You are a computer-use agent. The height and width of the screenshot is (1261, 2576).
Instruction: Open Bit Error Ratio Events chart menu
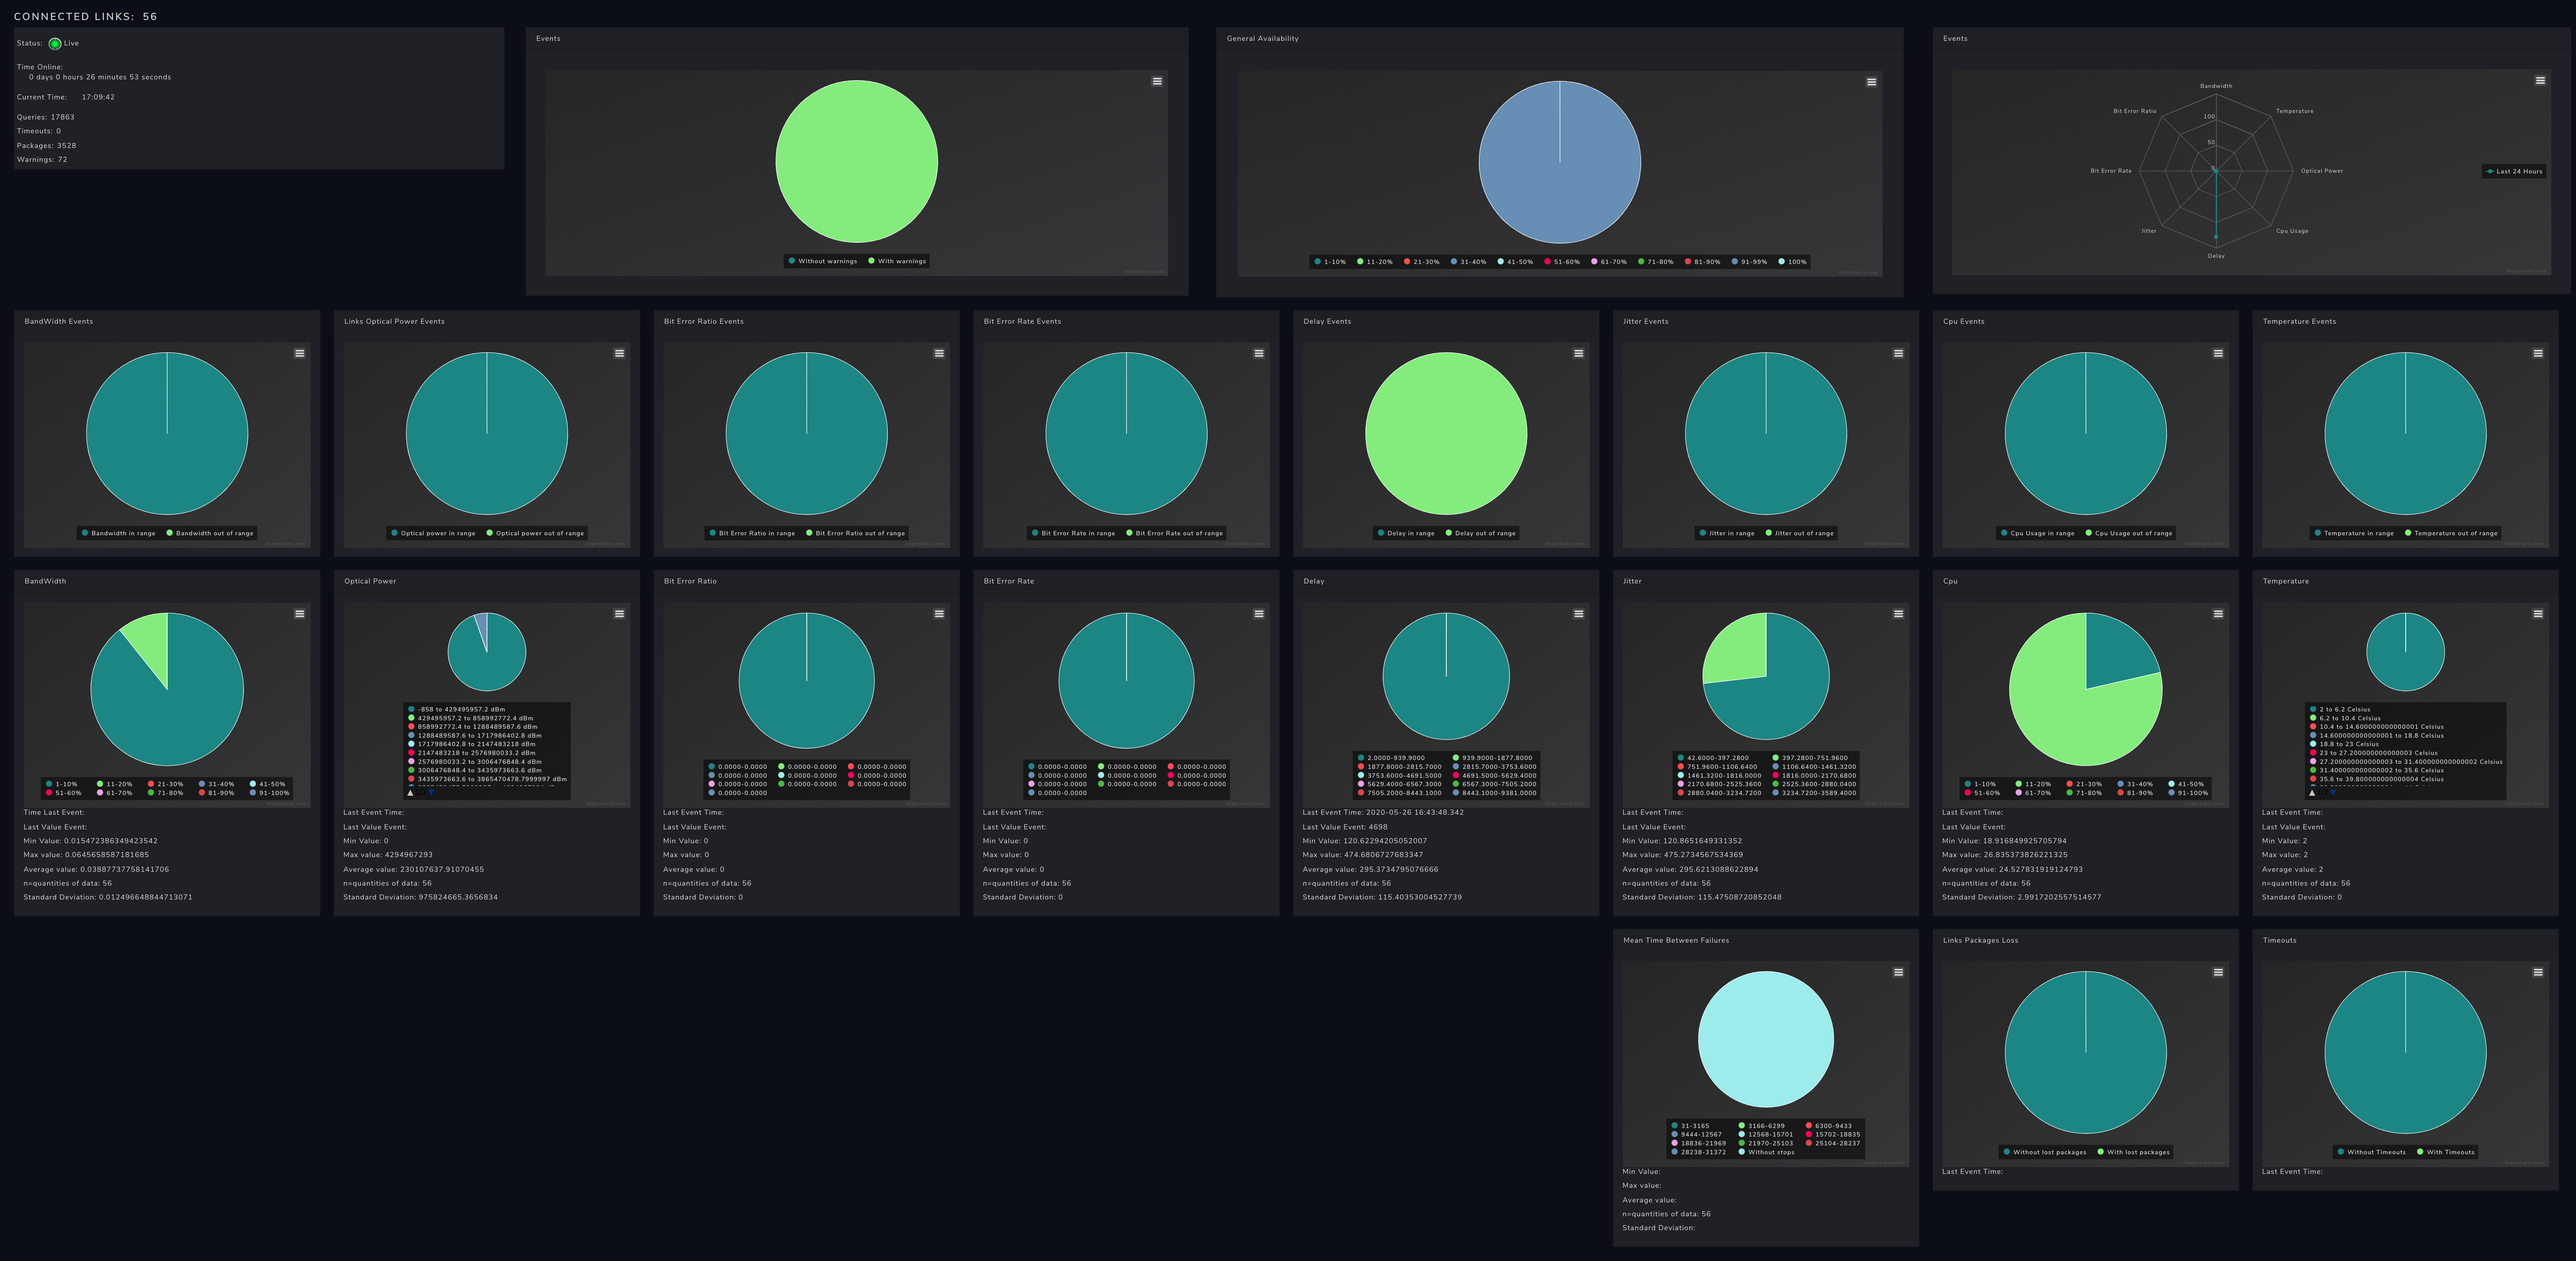coord(939,353)
